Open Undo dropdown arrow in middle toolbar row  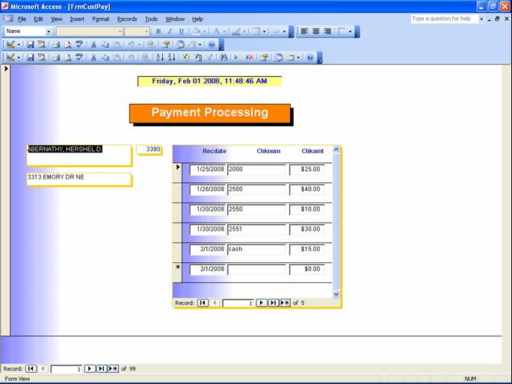[140, 44]
